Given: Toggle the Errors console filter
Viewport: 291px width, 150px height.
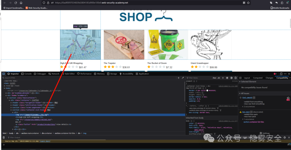Looking at the screenshot, I should (x=229, y=137).
